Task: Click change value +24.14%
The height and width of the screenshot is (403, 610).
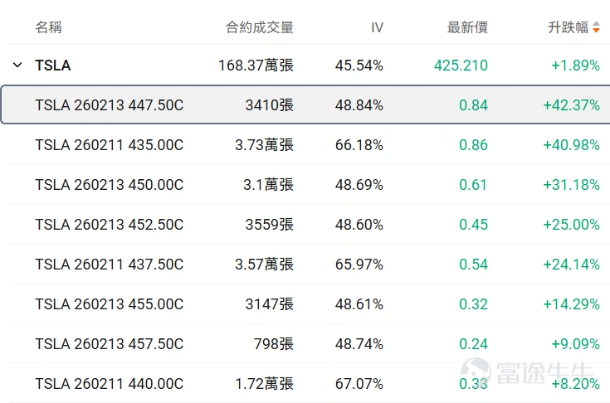Action: [572, 265]
